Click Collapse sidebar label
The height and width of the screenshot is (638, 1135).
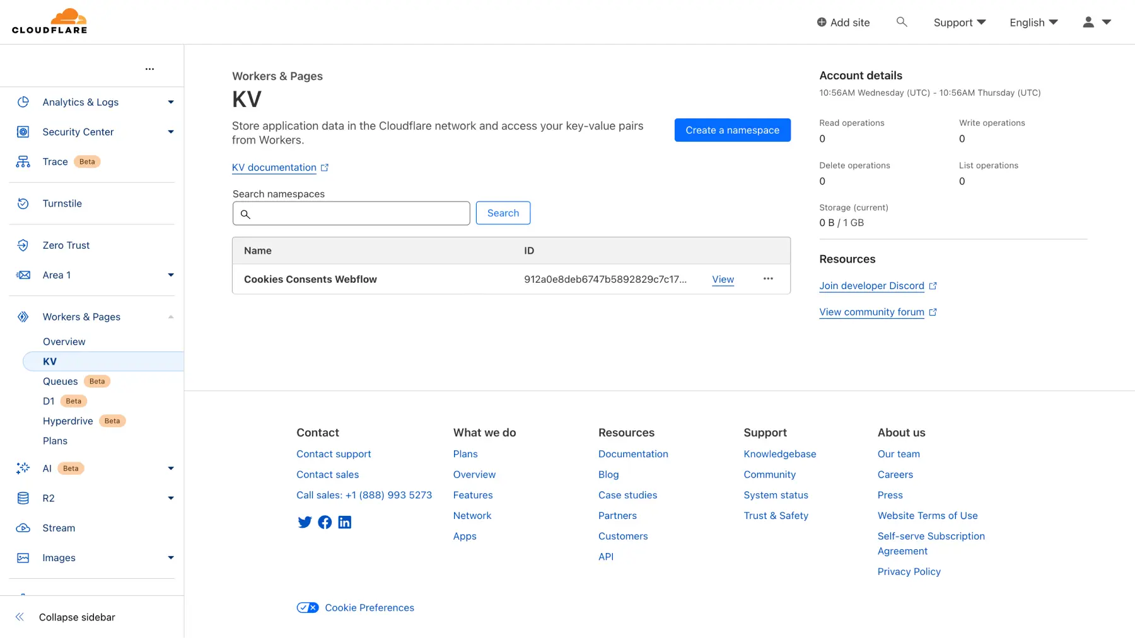(x=77, y=617)
